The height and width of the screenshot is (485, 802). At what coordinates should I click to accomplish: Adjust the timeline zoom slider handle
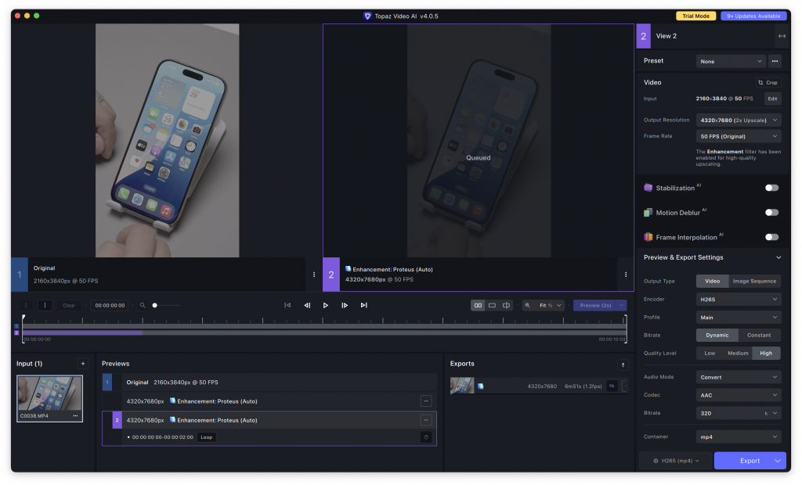click(155, 305)
